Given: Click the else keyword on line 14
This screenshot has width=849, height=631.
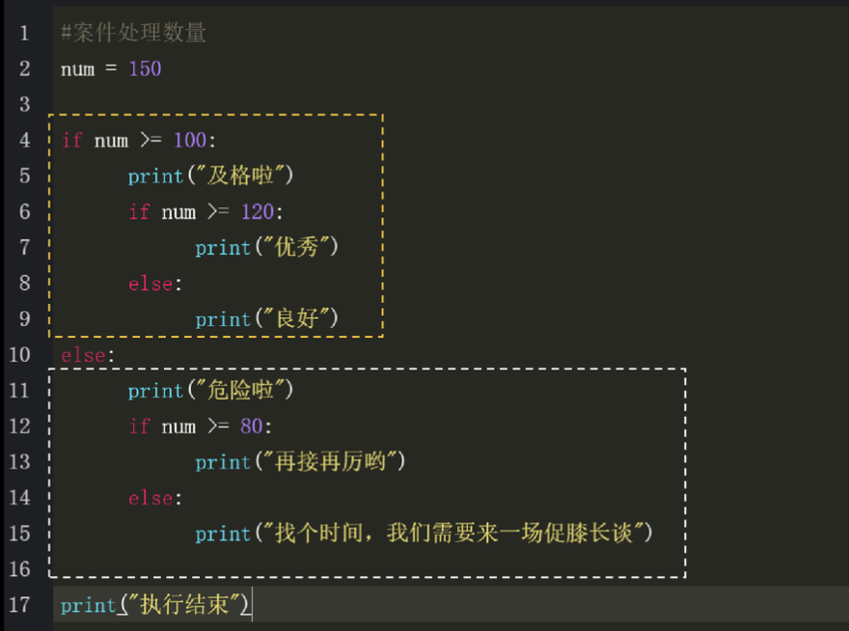Looking at the screenshot, I should pyautogui.click(x=151, y=498).
